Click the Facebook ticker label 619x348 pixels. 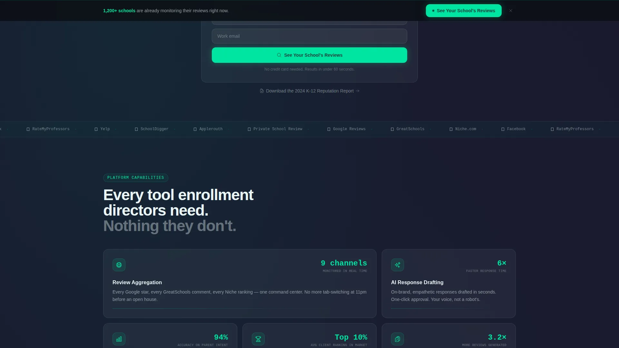[x=516, y=129]
